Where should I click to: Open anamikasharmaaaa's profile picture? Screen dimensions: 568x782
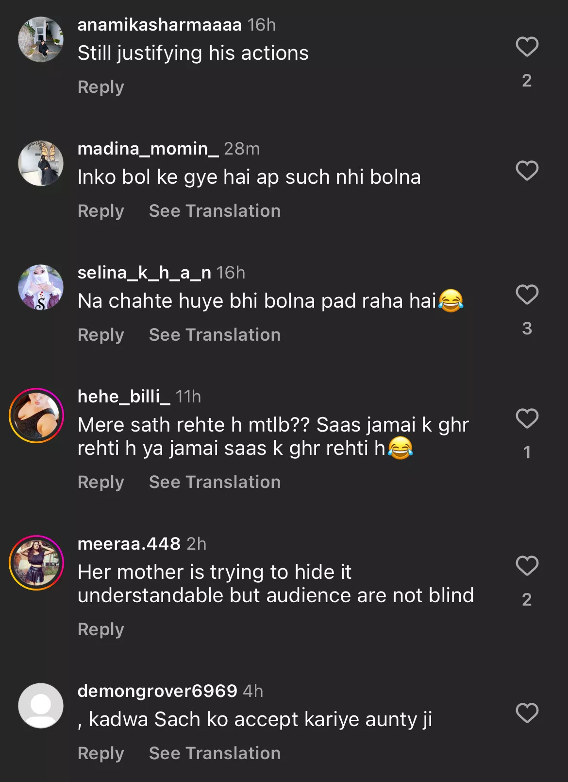pyautogui.click(x=41, y=39)
